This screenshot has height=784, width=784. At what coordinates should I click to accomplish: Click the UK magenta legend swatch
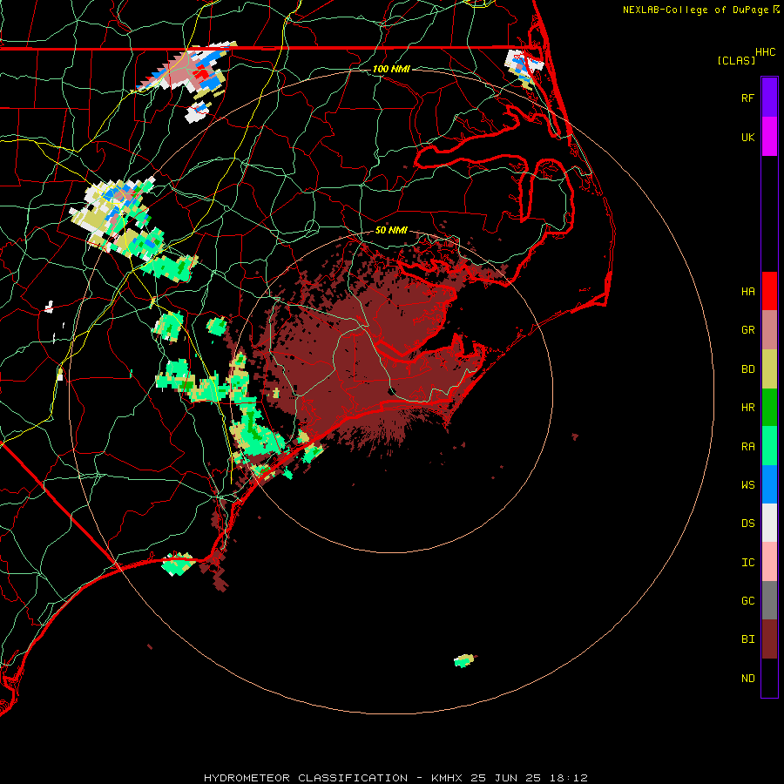coord(769,137)
